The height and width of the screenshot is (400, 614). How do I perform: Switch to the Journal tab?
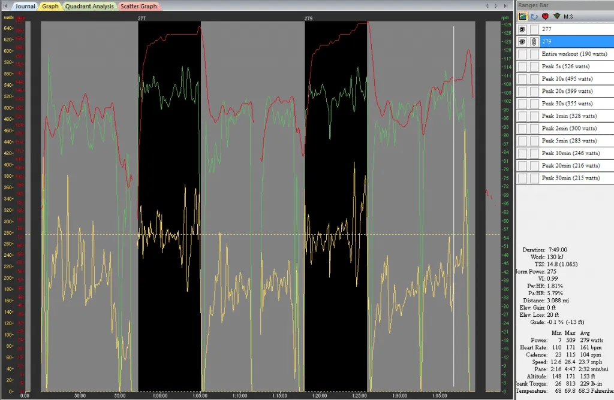(x=25, y=6)
